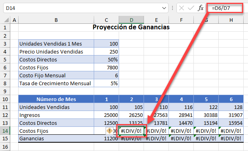The image size is (248, 151).
Task: Open the Insert Function fx button
Action: (x=201, y=8)
